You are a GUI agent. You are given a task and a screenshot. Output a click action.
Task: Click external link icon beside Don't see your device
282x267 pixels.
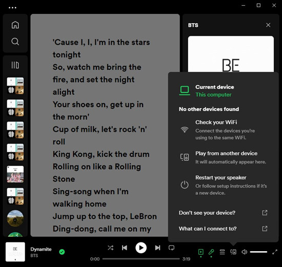(265, 213)
